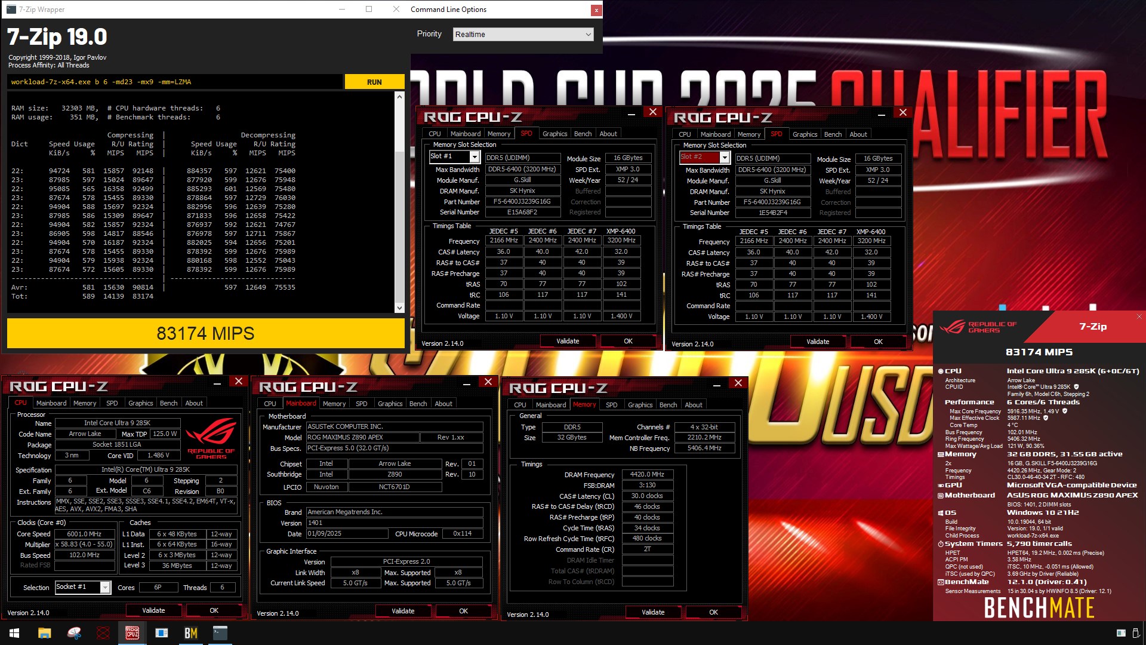The image size is (1146, 645).
Task: Click the CPU chip icon in BenchMate panel
Action: [x=941, y=371]
